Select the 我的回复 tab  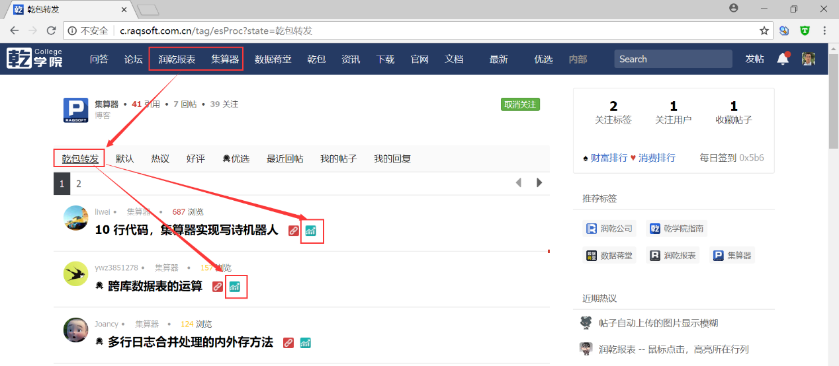(x=392, y=159)
